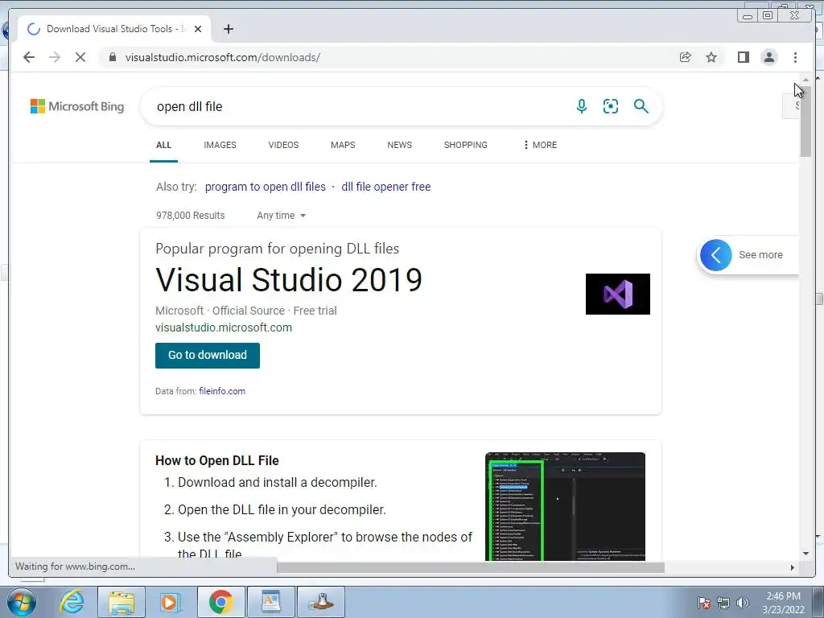Start voice search with microphone
The height and width of the screenshot is (618, 824).
click(x=581, y=106)
